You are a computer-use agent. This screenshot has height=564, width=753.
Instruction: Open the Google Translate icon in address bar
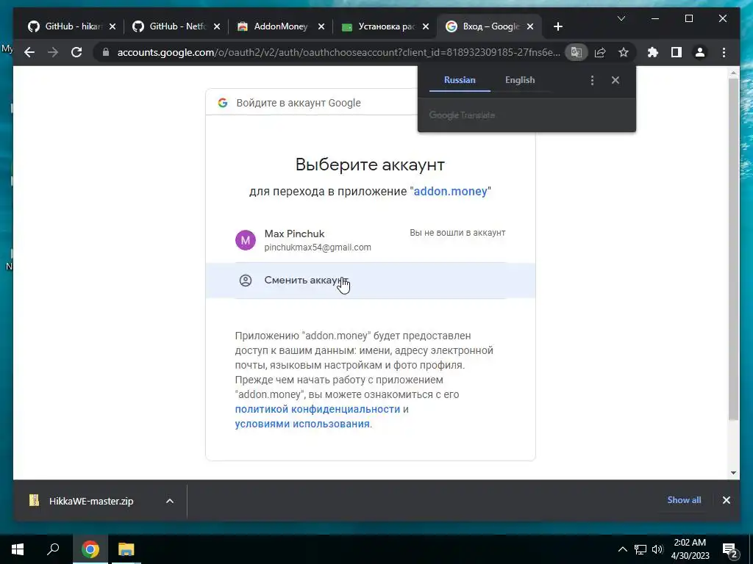[577, 52]
